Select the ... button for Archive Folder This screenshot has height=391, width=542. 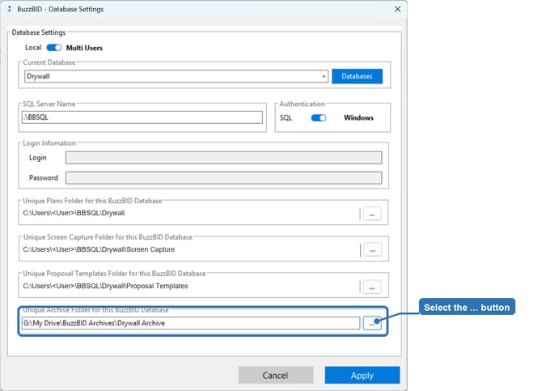pyautogui.click(x=372, y=323)
